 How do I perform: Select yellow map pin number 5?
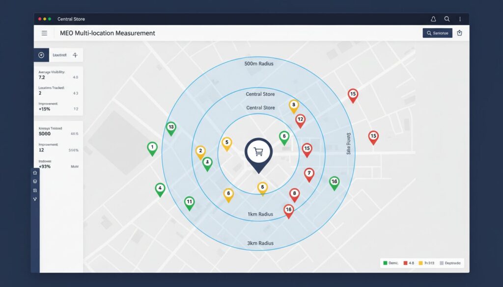tap(226, 143)
